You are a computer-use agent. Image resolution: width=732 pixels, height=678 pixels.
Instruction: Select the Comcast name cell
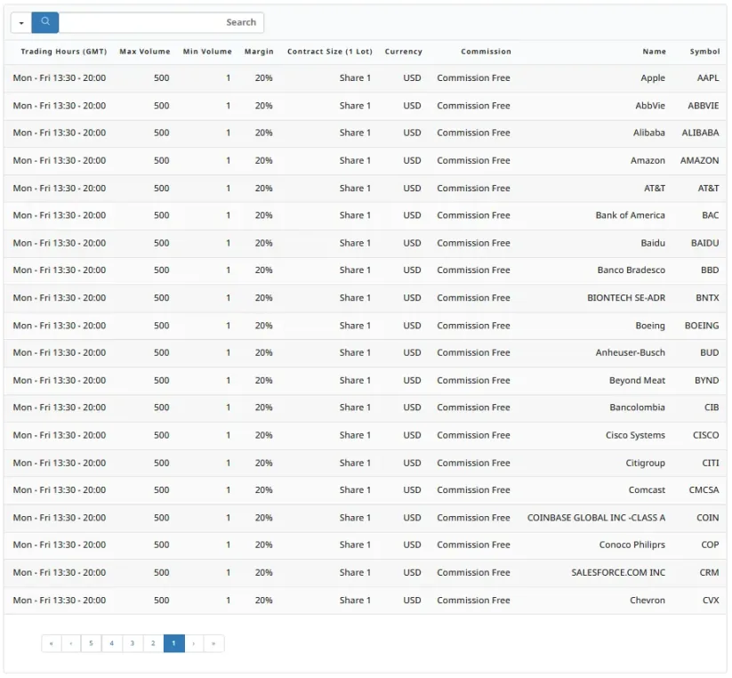(647, 490)
